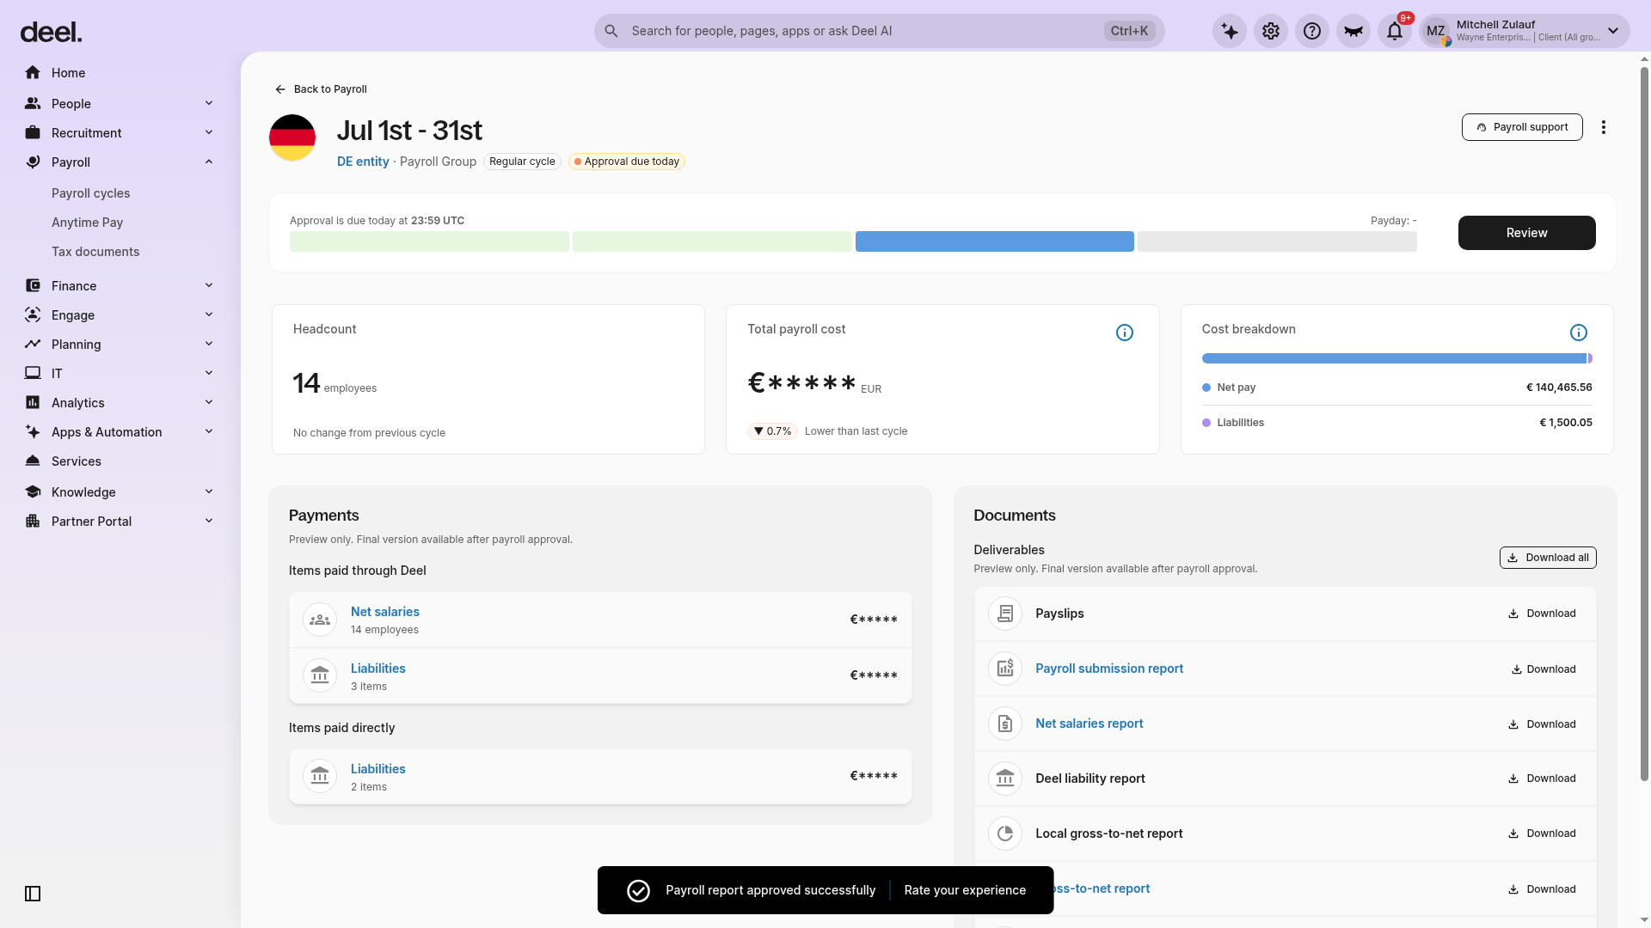Expand the Engage menu chevron
Screen dimensions: 1651x928
click(x=209, y=314)
